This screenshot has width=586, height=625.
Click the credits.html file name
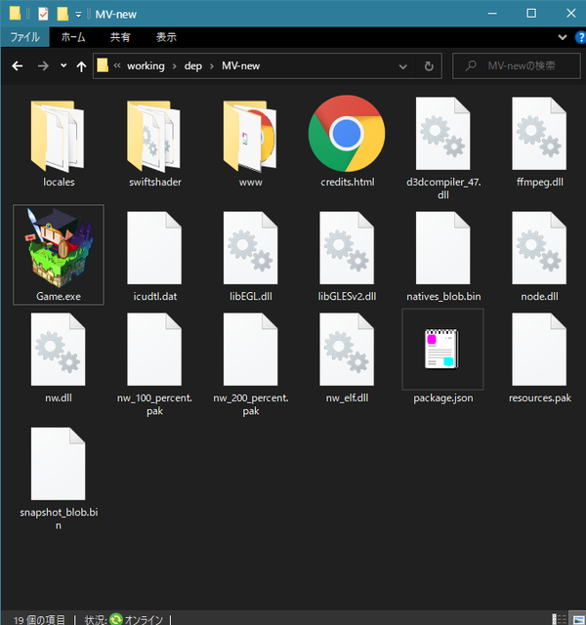(348, 183)
